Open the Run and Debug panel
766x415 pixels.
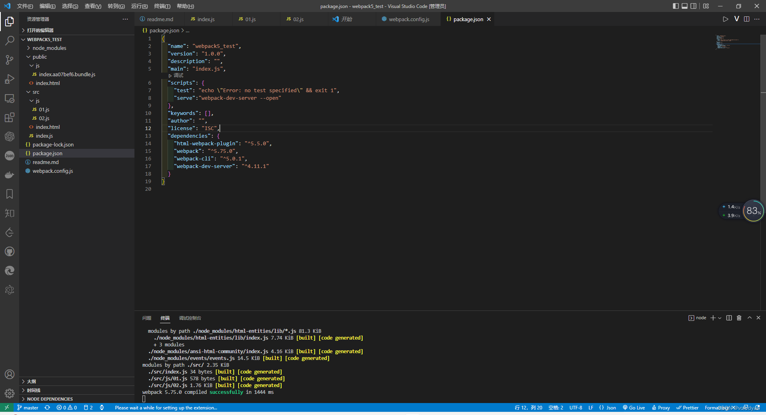click(10, 79)
